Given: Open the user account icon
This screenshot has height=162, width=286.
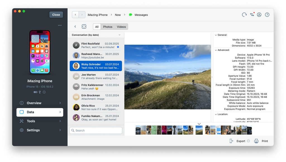Looking at the screenshot, I should 259,15.
